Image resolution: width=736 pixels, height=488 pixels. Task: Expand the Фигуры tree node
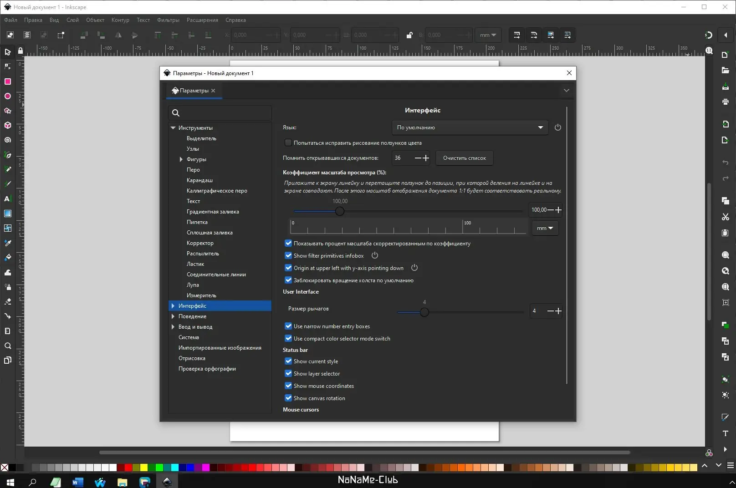tap(181, 159)
